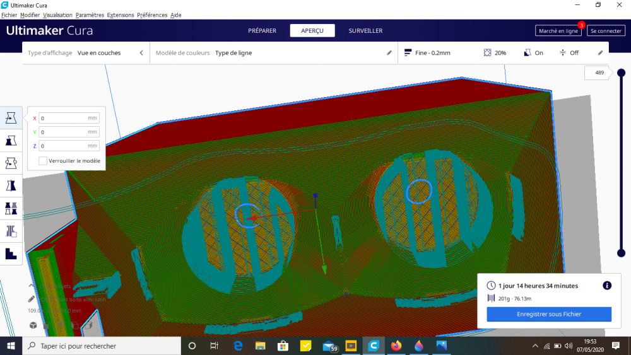631x355 pixels.
Task: Open the Modifier menu
Action: click(x=30, y=15)
